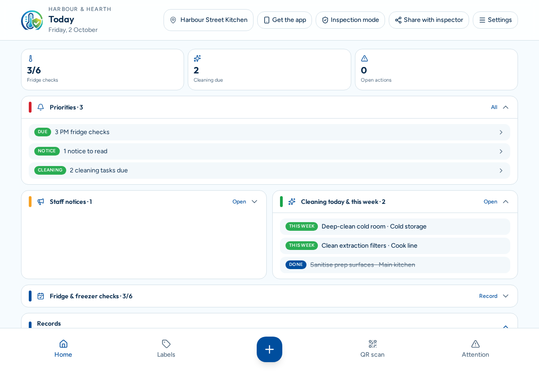Open the 2 cleaning tasks due arrow
The width and height of the screenshot is (539, 374).
coord(501,171)
